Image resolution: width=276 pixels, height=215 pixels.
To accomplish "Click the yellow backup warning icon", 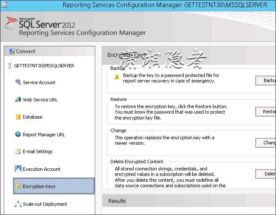I will pos(117,77).
